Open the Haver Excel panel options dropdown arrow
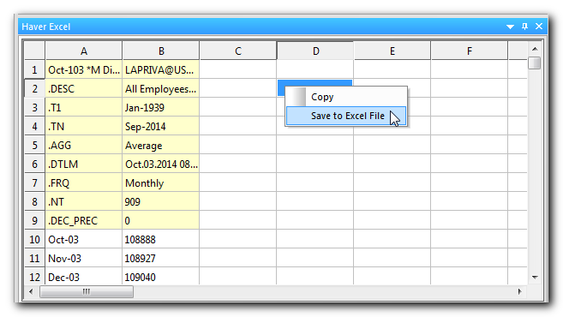This screenshot has width=563, height=317. click(x=510, y=27)
